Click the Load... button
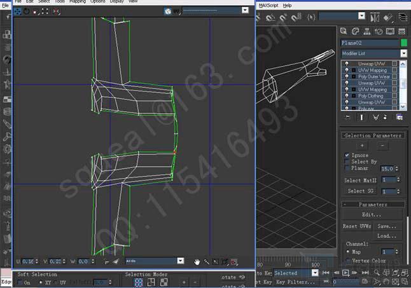 387,236
